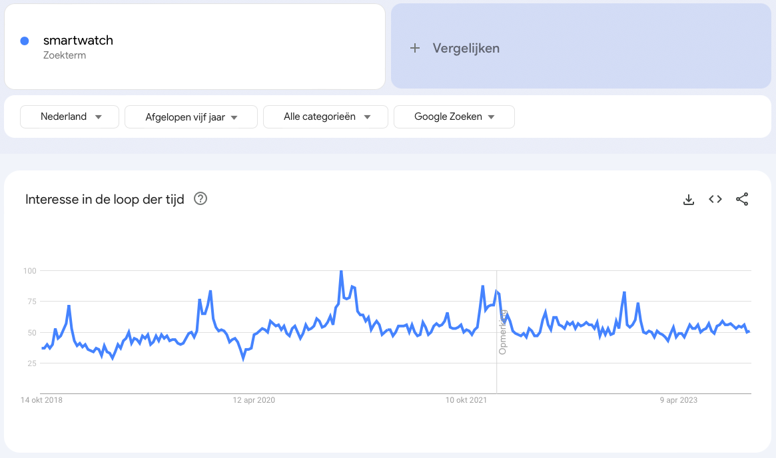The image size is (776, 458).
Task: Click the trend line peak at value 100
Action: tap(340, 271)
